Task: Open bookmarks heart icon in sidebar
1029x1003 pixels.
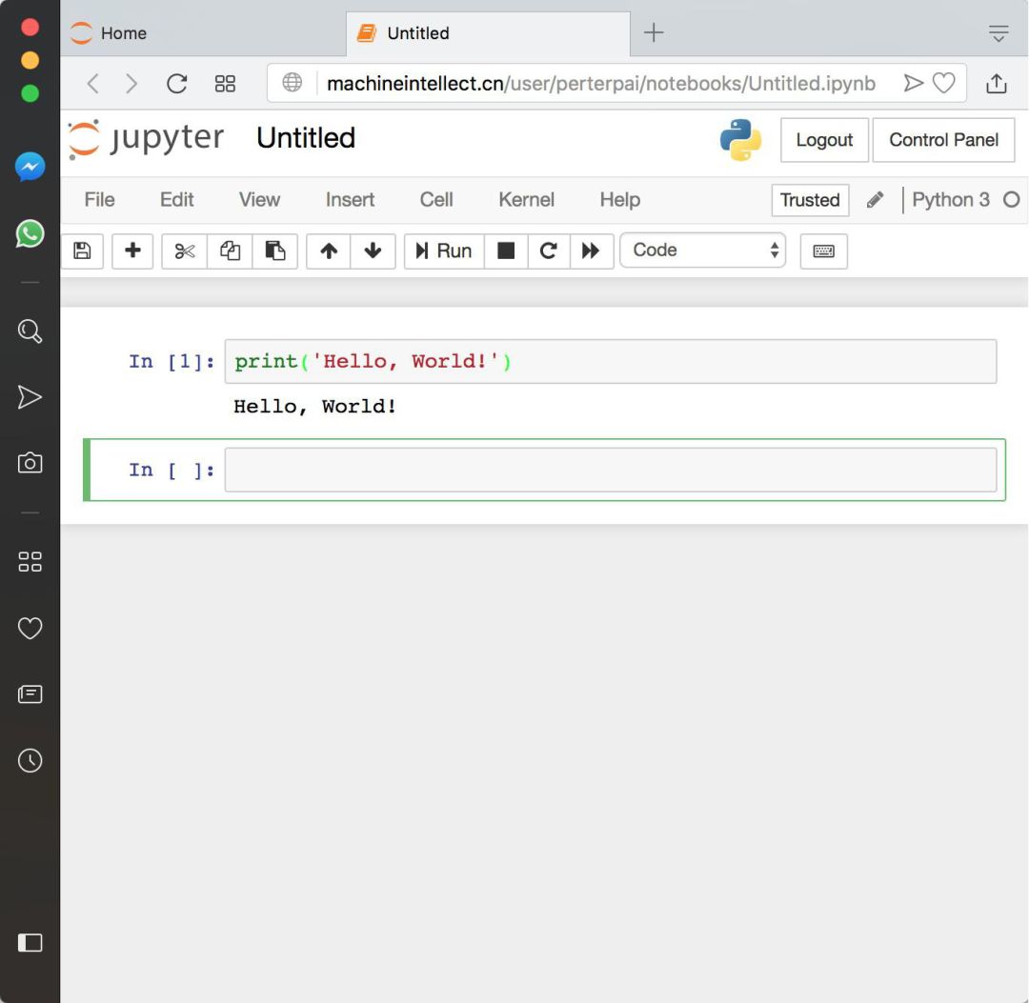Action: pyautogui.click(x=30, y=629)
